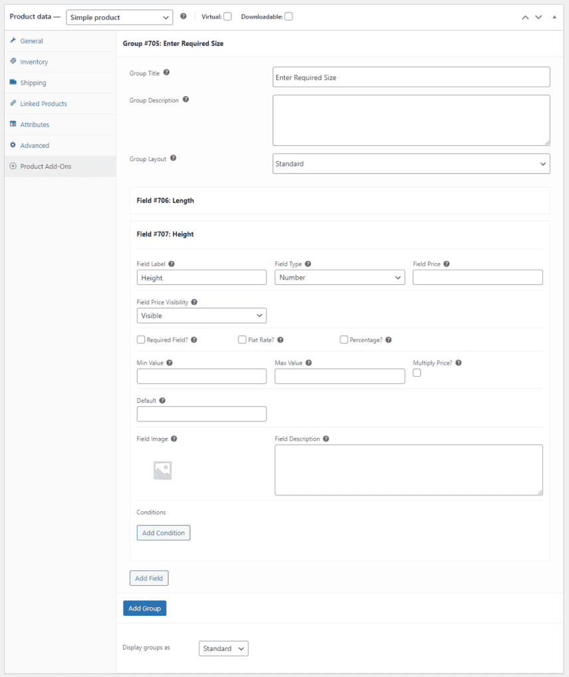The height and width of the screenshot is (677, 569).
Task: Check the Downloadable option
Action: pos(288,17)
